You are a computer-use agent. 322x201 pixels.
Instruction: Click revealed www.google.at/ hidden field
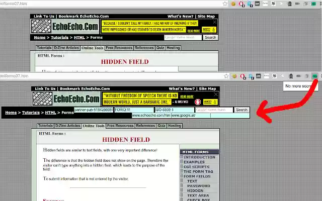[191, 115]
